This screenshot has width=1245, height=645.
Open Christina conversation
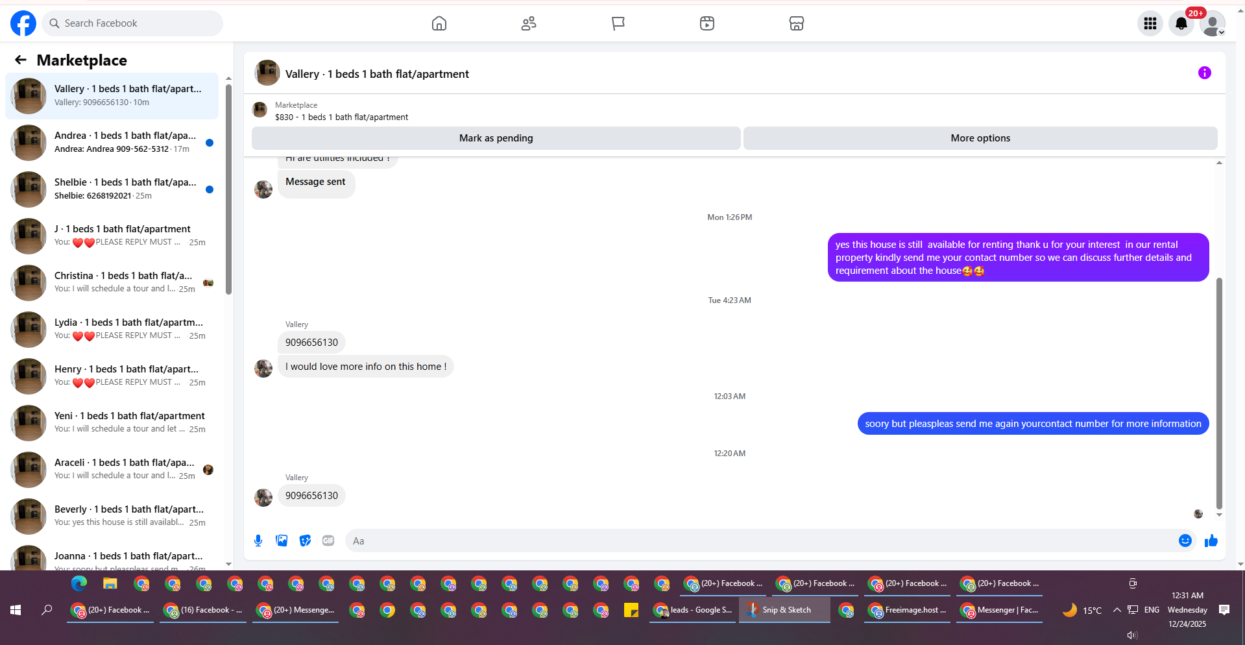[112, 283]
